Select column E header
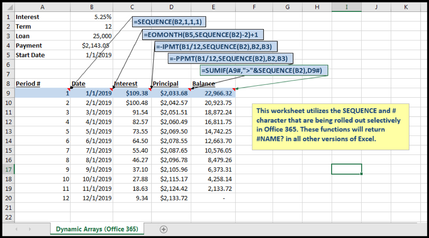 click(213, 7)
